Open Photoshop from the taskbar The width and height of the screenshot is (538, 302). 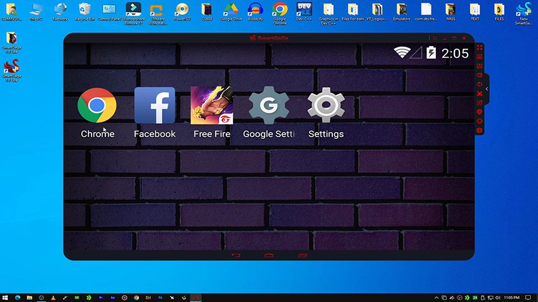click(x=160, y=298)
